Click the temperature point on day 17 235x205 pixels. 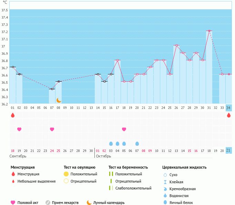tap(118, 60)
